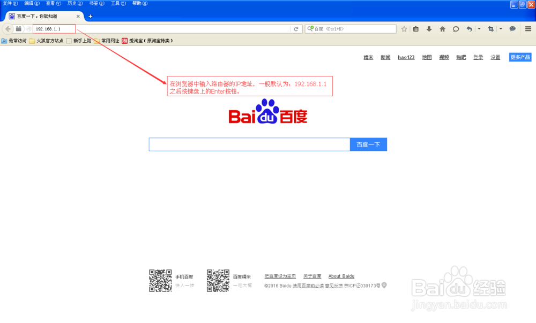Go to the Home page icon

tap(442, 29)
